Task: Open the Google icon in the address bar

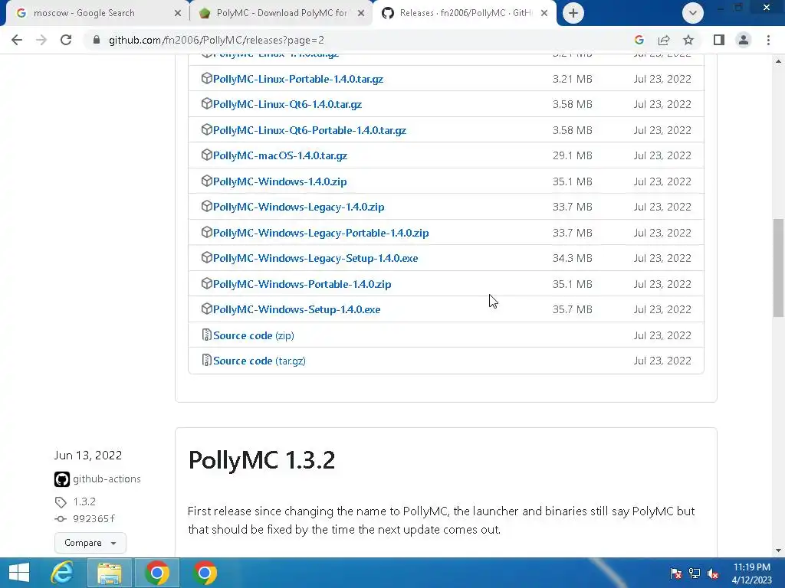Action: [x=639, y=40]
